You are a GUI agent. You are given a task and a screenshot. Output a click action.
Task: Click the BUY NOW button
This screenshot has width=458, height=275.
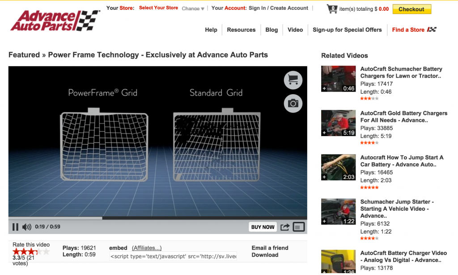coord(263,227)
